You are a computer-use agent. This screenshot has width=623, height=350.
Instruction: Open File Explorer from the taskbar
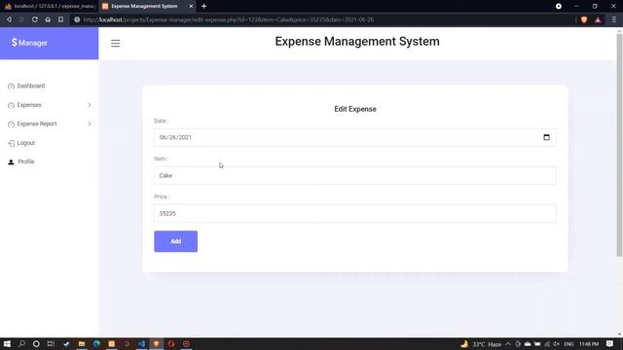pos(82,343)
